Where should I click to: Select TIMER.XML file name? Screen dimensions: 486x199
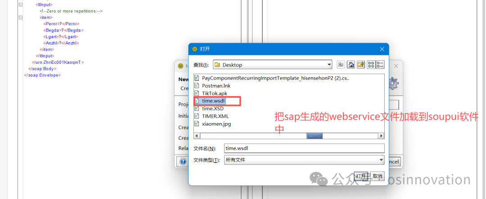pyautogui.click(x=215, y=116)
